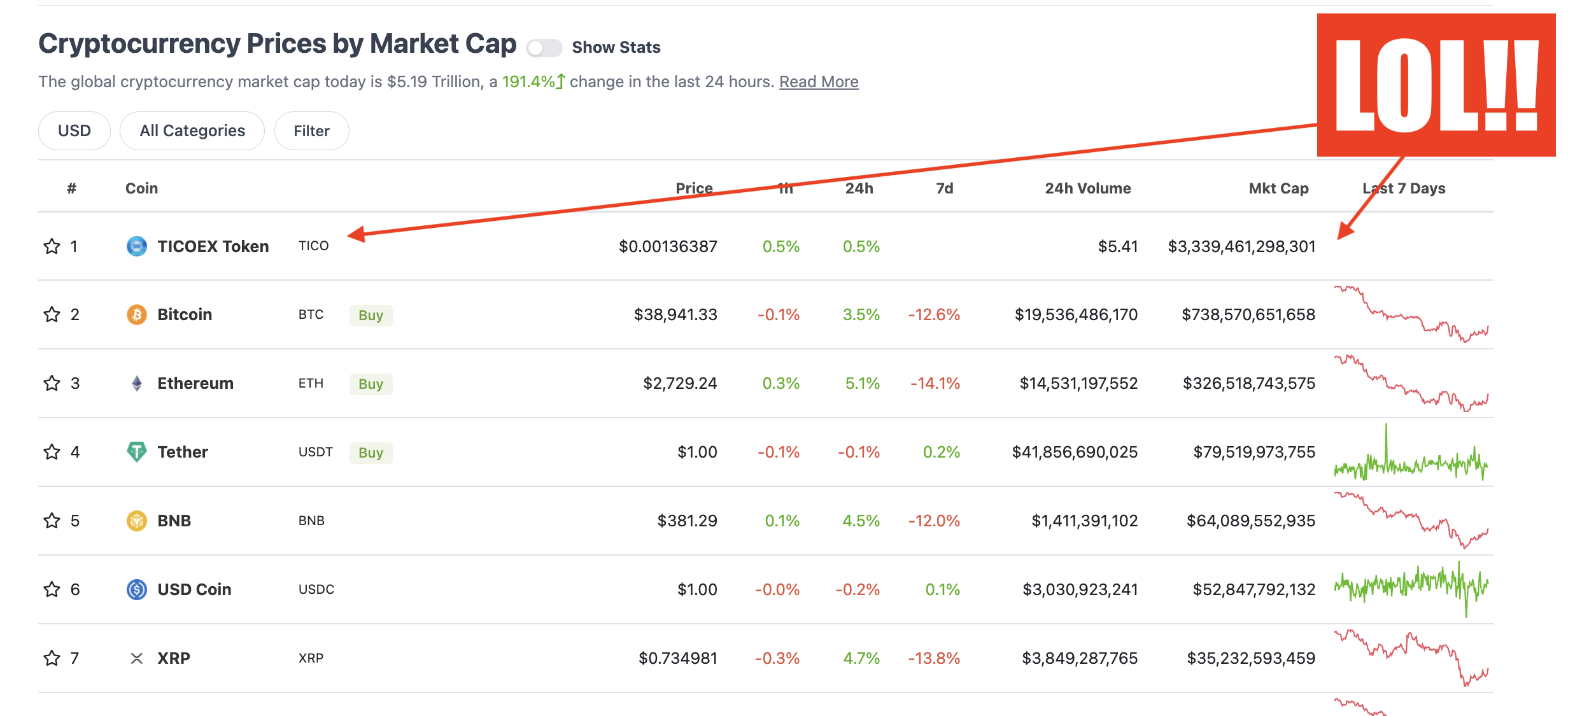1589x716 pixels.
Task: Open the USD Coin page
Action: coord(194,589)
